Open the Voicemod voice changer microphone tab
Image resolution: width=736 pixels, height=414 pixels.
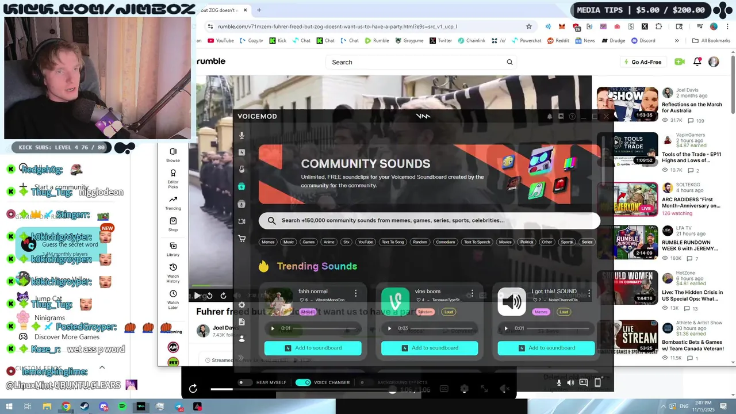pyautogui.click(x=242, y=135)
